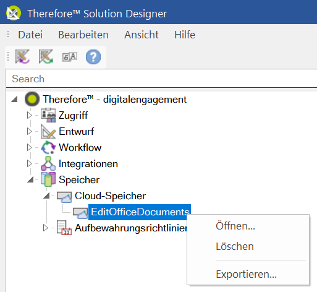
Task: Click the Workflow circular arrows icon
Action: point(48,147)
